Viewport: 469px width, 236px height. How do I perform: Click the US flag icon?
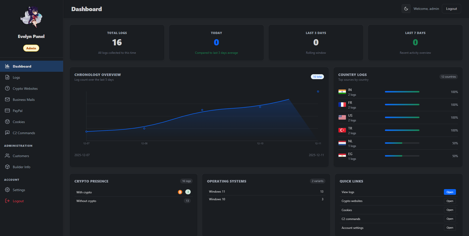point(342,118)
